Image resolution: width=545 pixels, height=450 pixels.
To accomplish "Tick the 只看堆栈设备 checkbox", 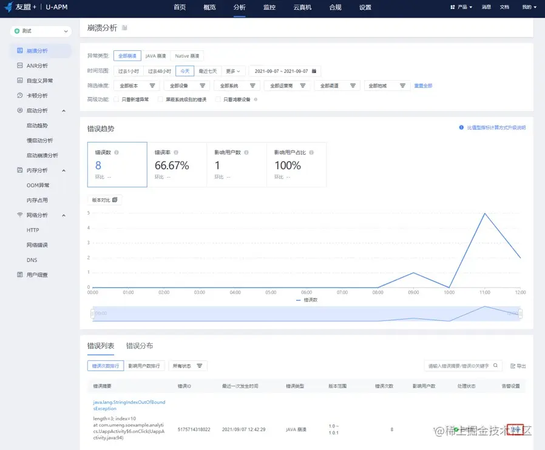I will (218, 99).
